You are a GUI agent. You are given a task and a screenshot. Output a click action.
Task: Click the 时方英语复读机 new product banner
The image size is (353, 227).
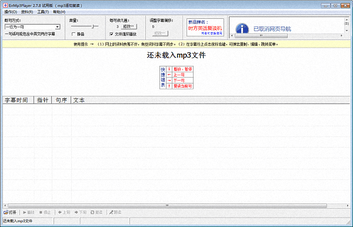[x=205, y=28]
